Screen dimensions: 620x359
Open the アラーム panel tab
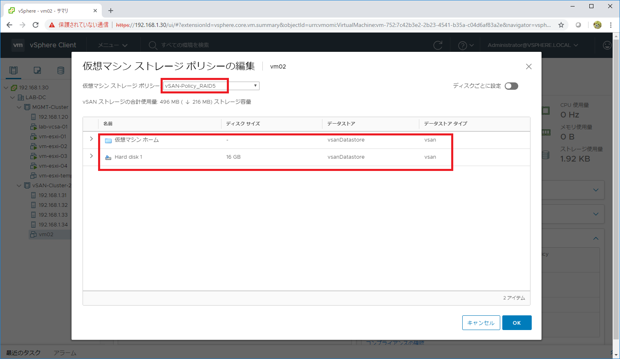[65, 352]
